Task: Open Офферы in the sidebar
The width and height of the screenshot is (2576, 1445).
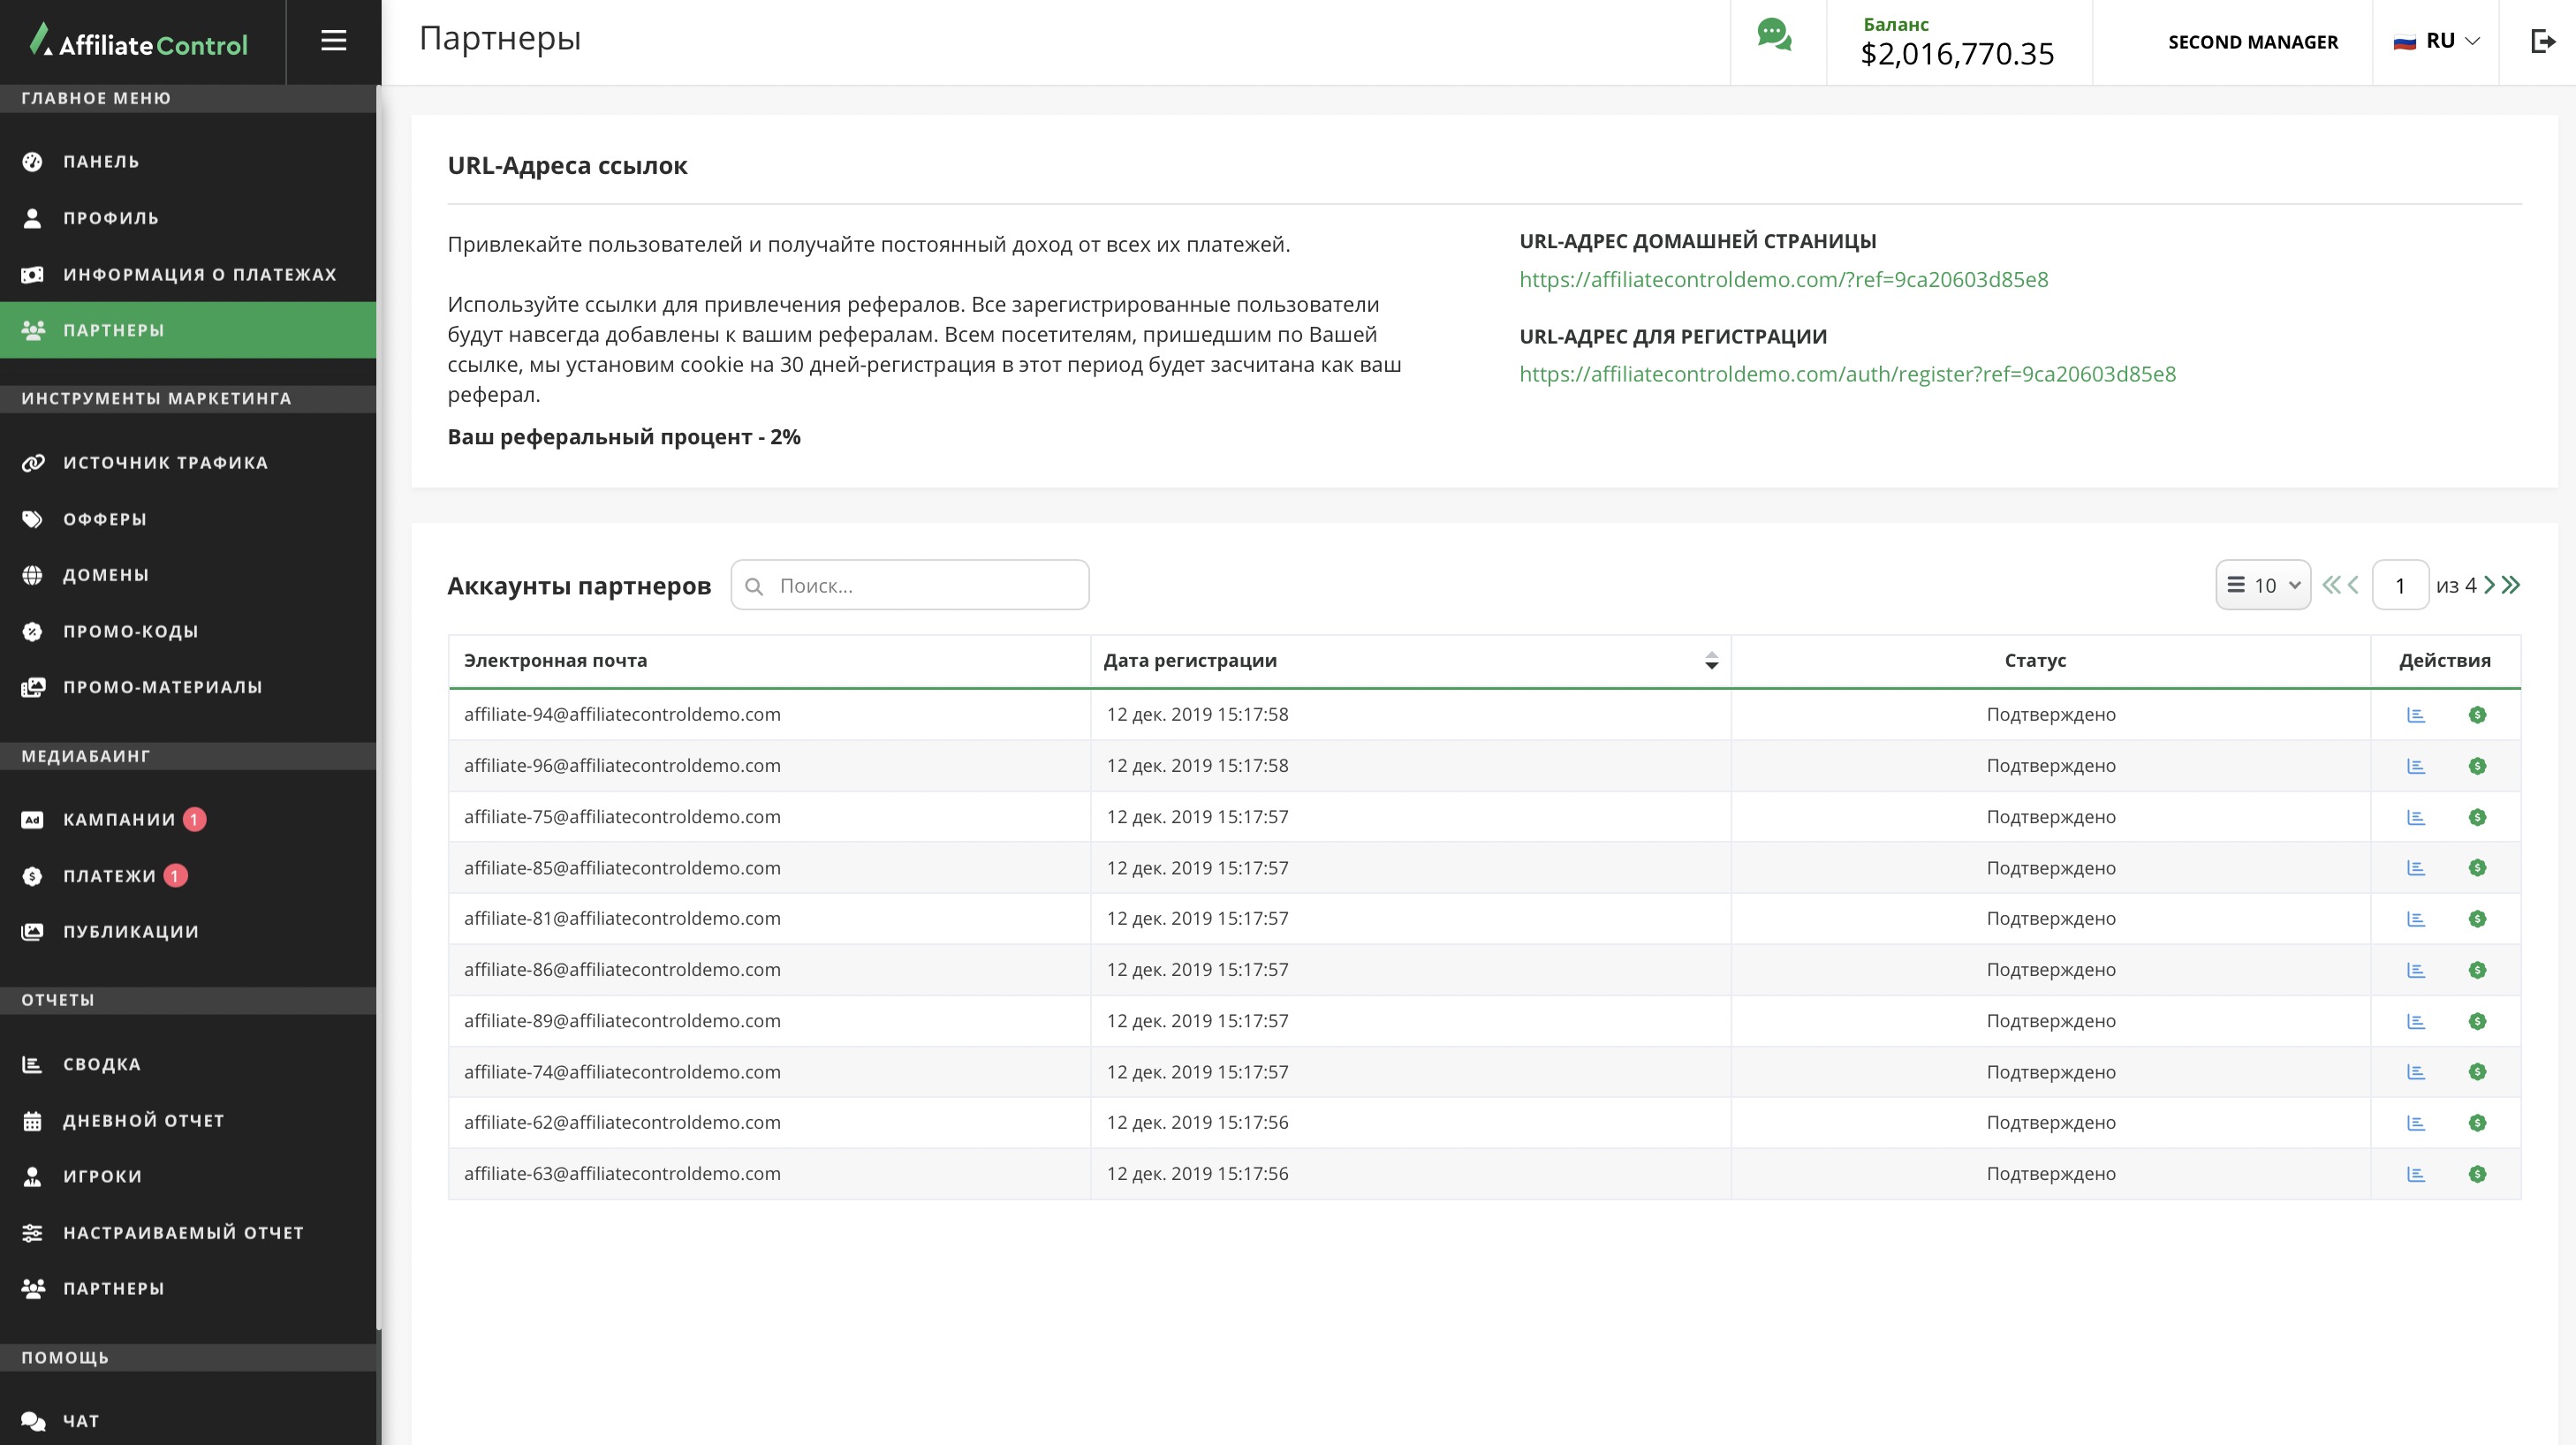Action: coord(105,519)
